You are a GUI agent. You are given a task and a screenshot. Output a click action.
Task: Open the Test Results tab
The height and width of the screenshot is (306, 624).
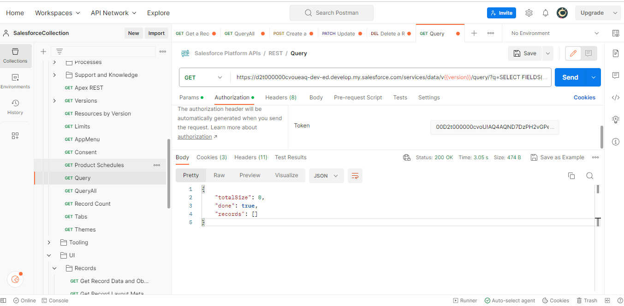click(x=291, y=157)
